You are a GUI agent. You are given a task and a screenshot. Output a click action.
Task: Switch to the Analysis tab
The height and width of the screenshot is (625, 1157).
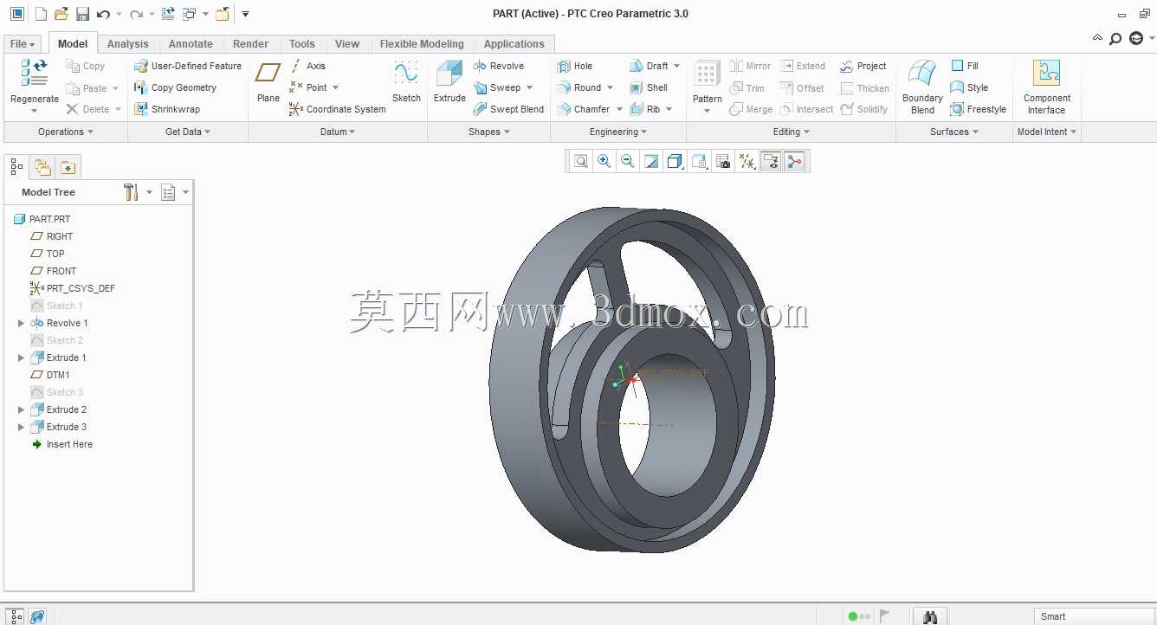point(128,44)
